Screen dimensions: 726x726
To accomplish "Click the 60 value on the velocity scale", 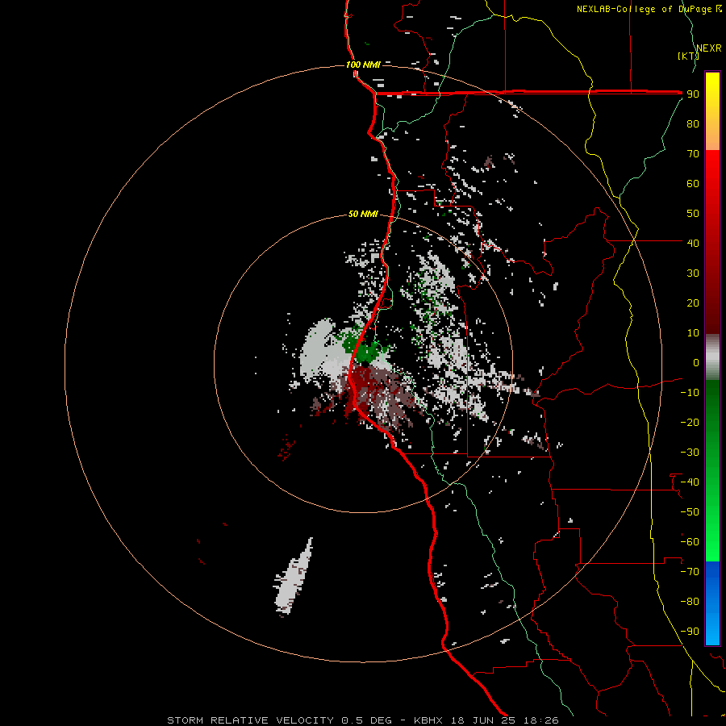I will (693, 183).
